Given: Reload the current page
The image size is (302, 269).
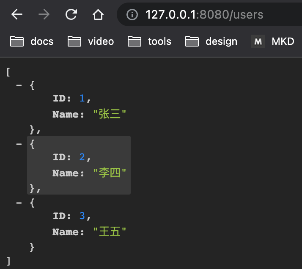Looking at the screenshot, I should click(x=71, y=14).
